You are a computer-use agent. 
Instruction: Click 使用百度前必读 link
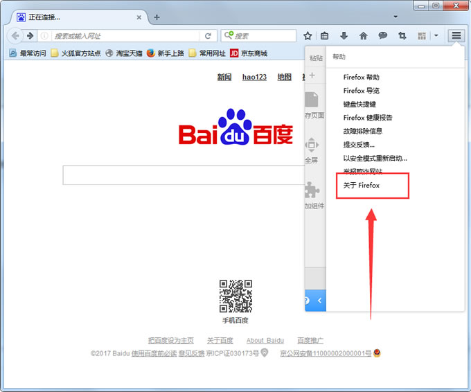154,353
